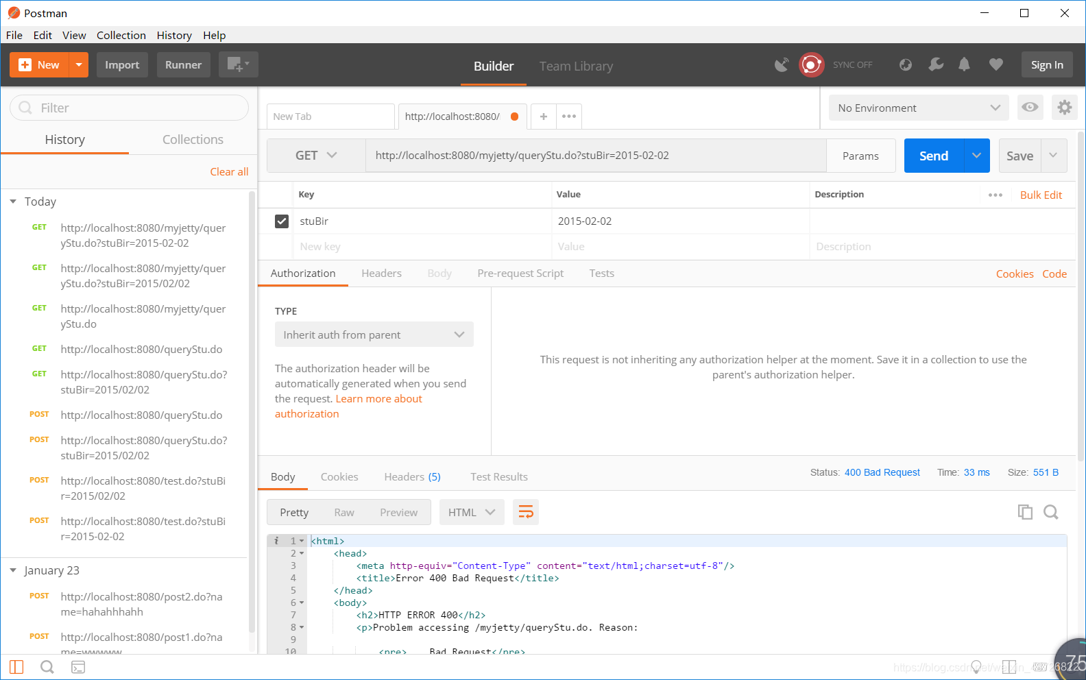Open params table column options ellipsis

click(x=995, y=195)
